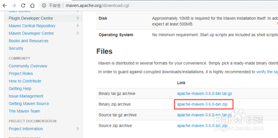Open The Maven Team link
This screenshot has height=138, width=278.
(x=24, y=111)
